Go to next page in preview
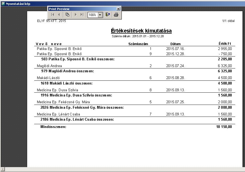 76,15
